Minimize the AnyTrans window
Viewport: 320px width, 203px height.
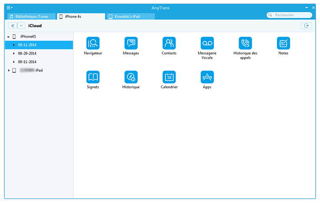point(307,8)
